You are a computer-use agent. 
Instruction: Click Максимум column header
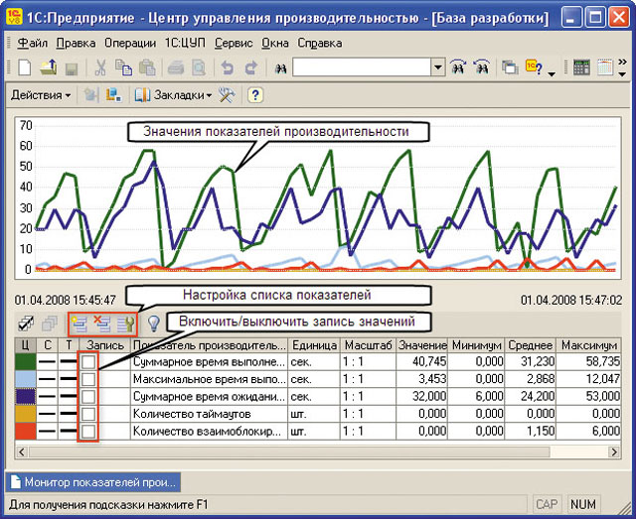[x=588, y=345]
